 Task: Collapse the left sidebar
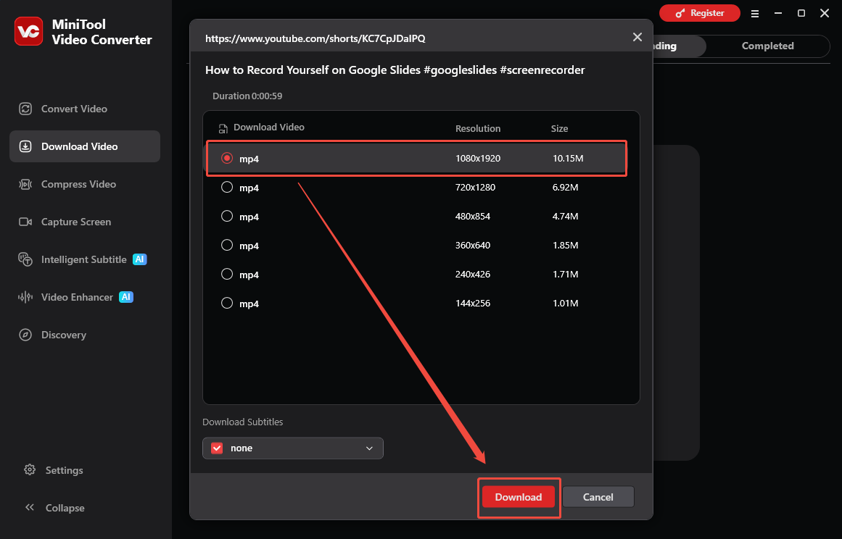pyautogui.click(x=54, y=508)
